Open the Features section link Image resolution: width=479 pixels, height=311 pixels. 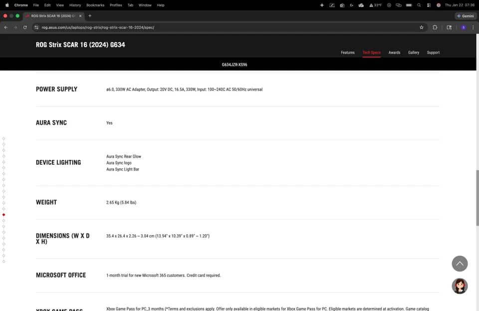click(x=348, y=52)
